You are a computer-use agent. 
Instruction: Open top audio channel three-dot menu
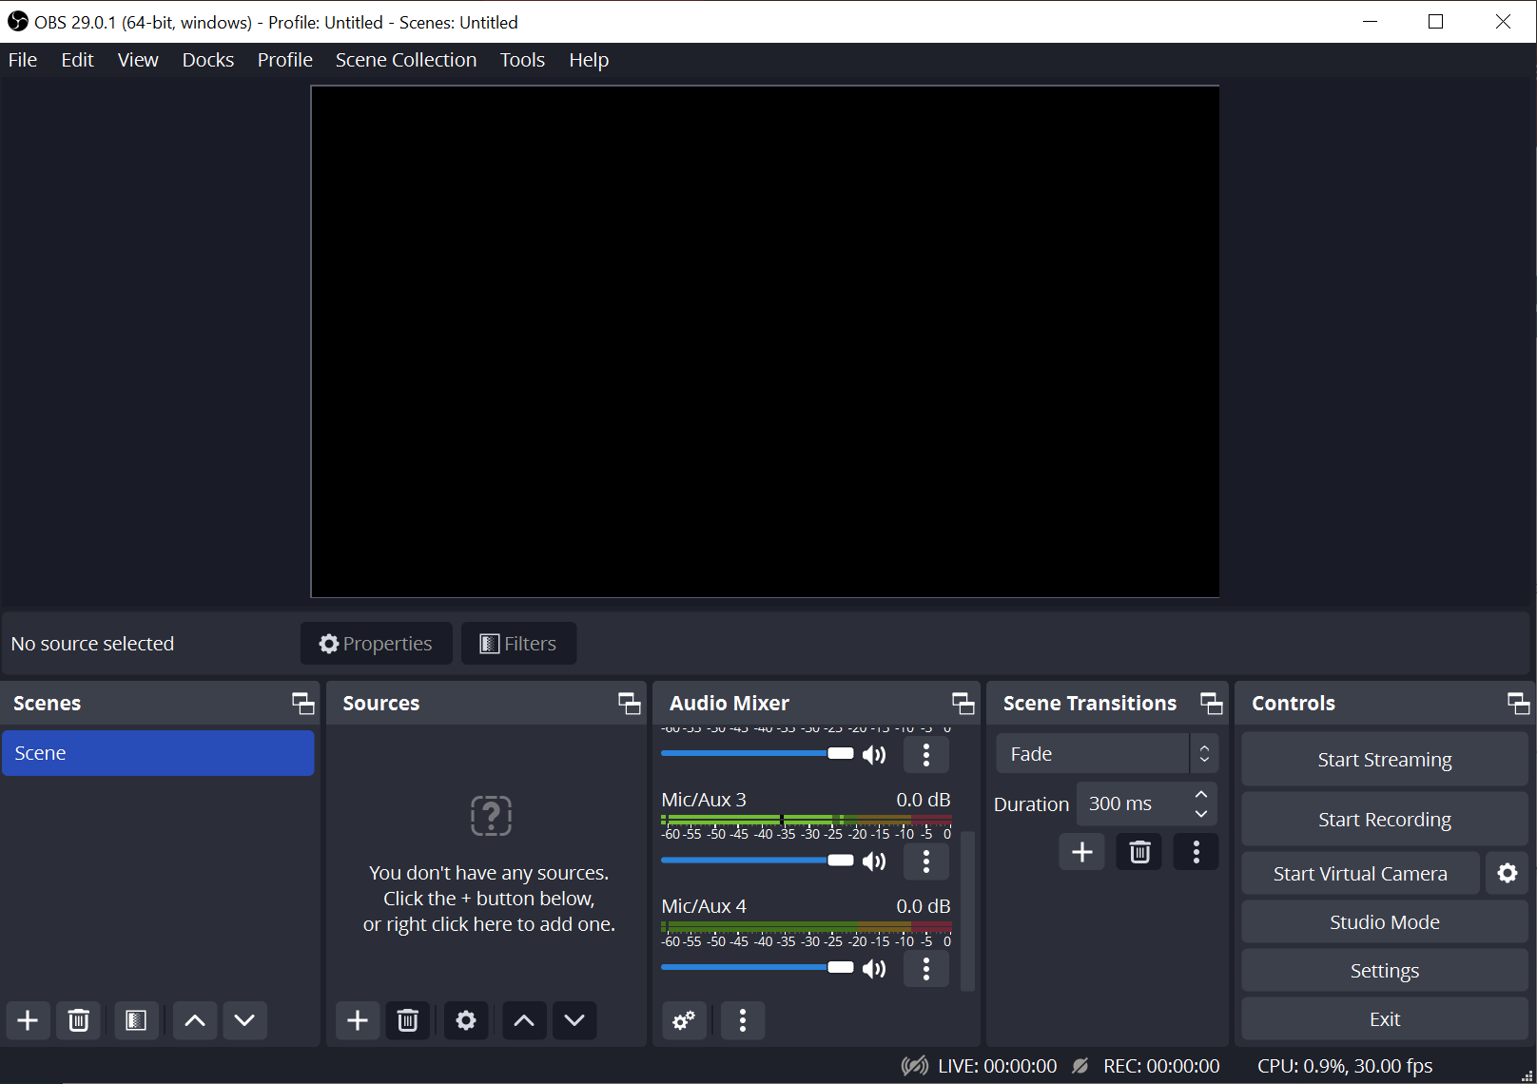(926, 755)
